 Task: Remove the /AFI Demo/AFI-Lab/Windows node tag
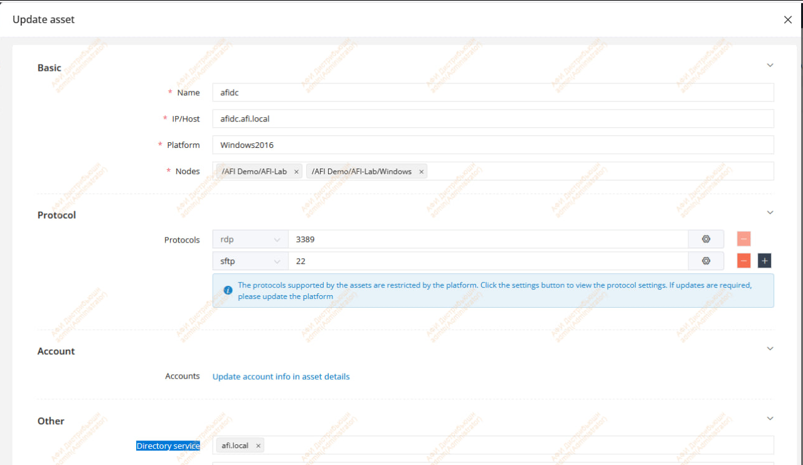(x=422, y=172)
